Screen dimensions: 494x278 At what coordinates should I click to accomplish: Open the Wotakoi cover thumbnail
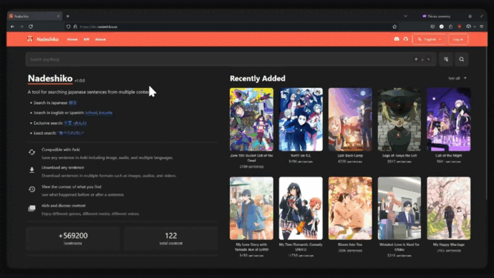coord(399,208)
